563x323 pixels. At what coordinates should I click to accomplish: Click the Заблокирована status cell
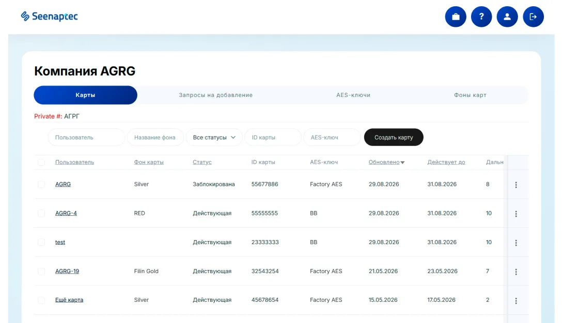tap(214, 184)
